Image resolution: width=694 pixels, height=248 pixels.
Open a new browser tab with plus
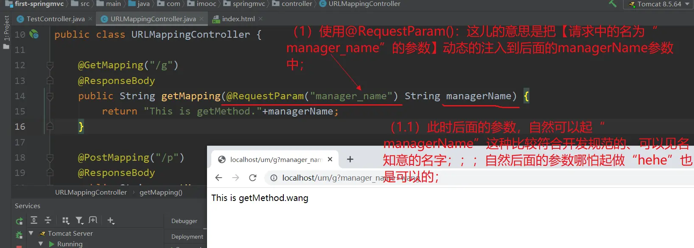pos(350,159)
